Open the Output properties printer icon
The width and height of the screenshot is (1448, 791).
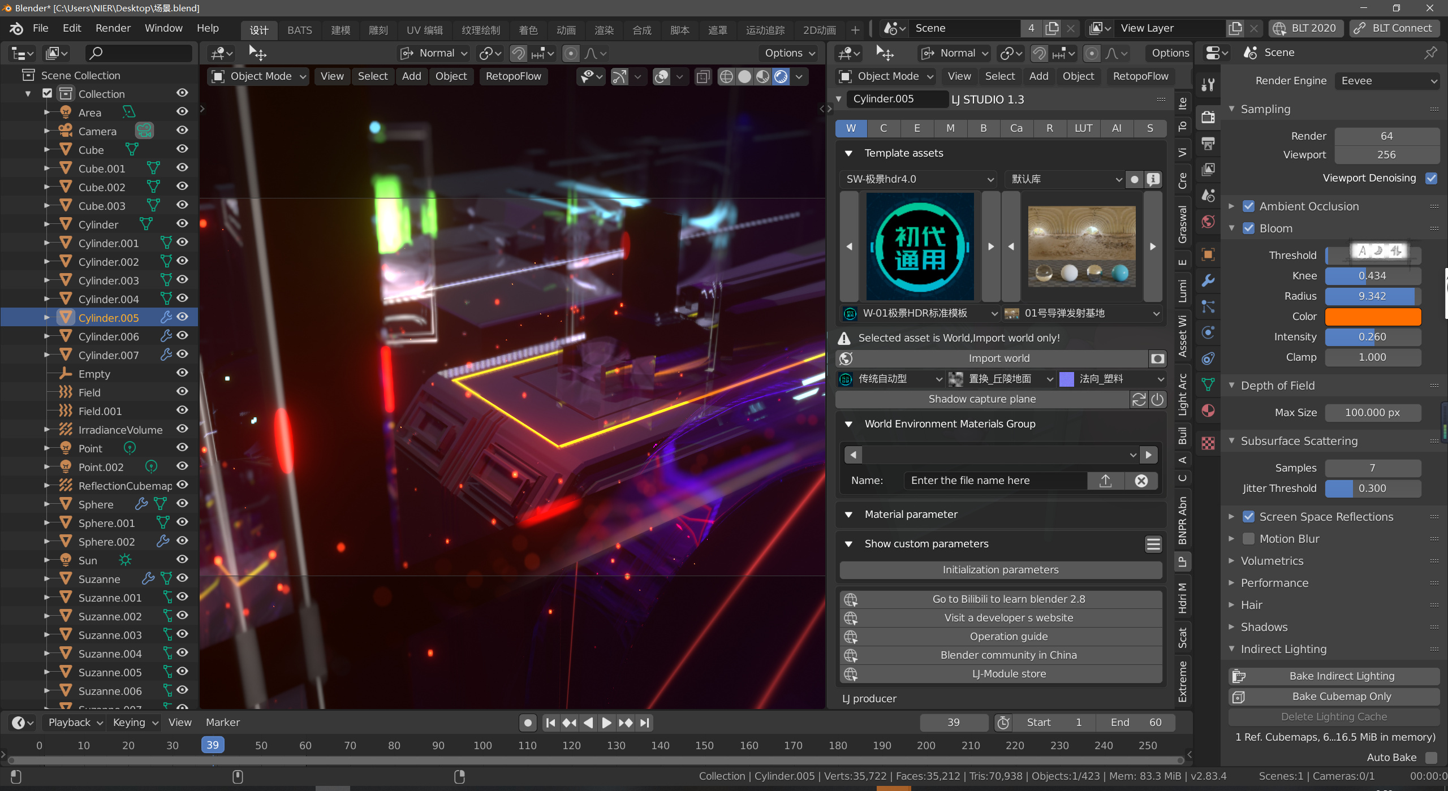[x=1208, y=144]
